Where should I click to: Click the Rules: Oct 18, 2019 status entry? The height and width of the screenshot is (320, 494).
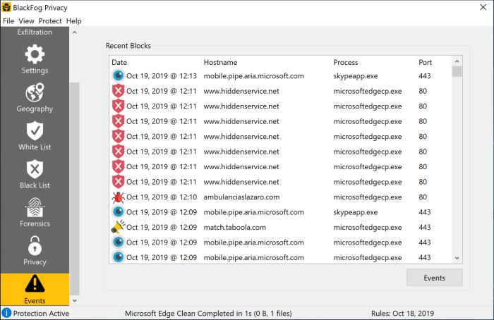[403, 314]
